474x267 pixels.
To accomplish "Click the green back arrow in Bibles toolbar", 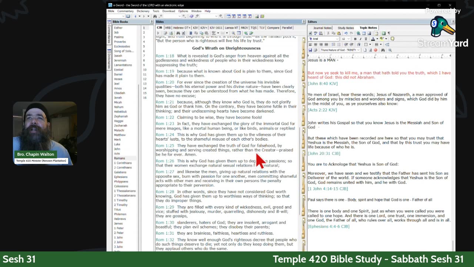I will (x=246, y=33).
